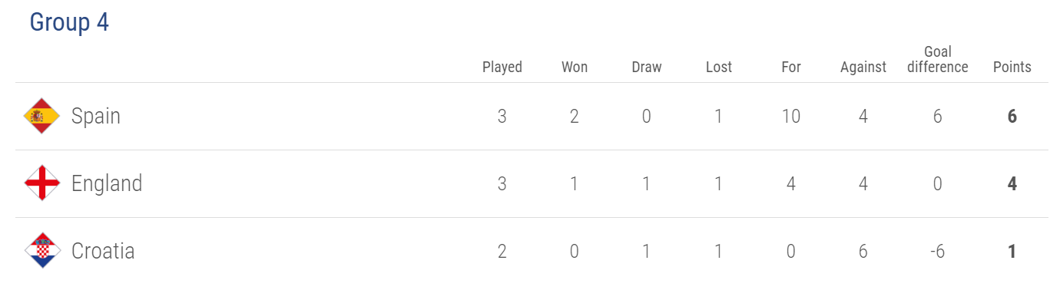The image size is (1050, 290).
Task: Select the Group 4 heading
Action: coord(69,23)
